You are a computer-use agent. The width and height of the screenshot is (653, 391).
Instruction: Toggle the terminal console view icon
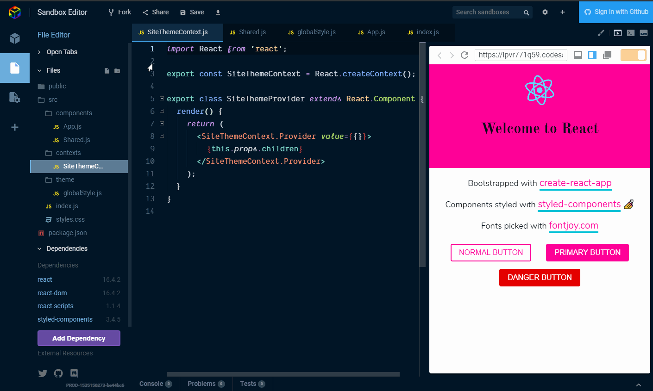pos(631,33)
